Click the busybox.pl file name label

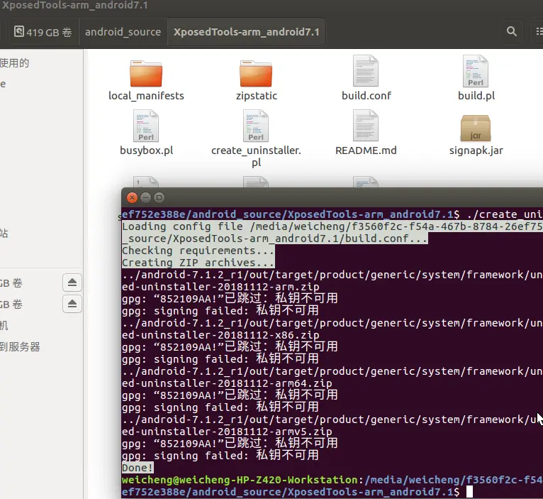146,150
